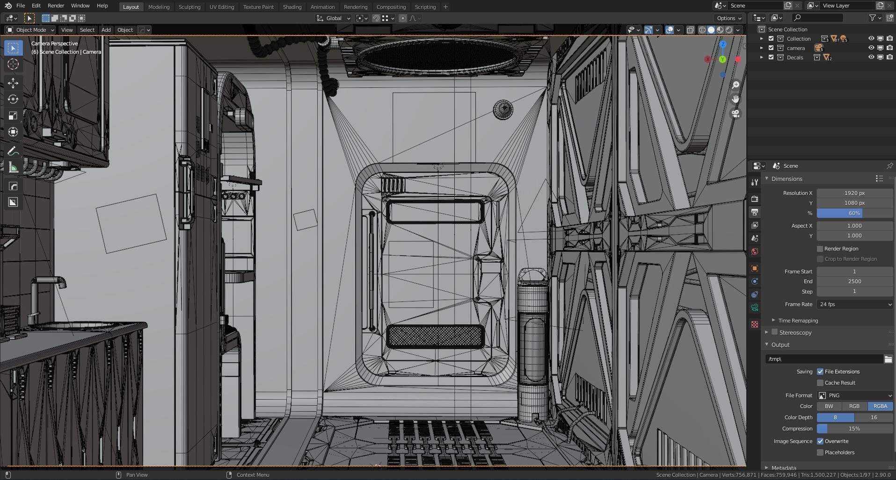Click the Blender logo menu

(8, 6)
